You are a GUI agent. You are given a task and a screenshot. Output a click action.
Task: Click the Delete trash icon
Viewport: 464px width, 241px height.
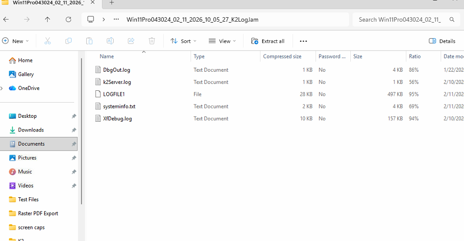click(152, 41)
